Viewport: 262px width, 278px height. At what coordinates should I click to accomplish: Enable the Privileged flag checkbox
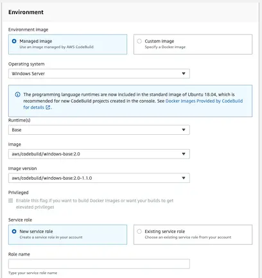point(10,200)
